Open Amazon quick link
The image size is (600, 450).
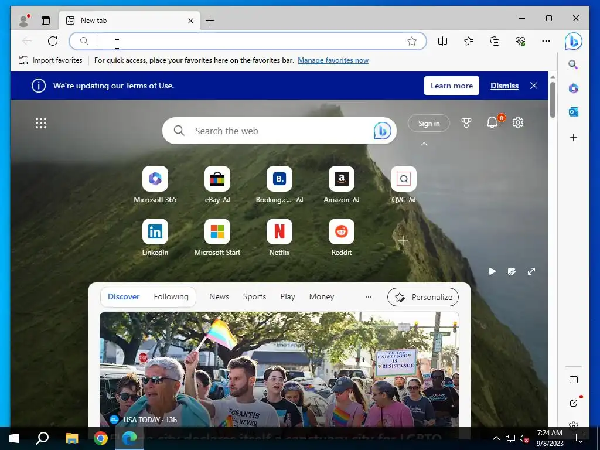pyautogui.click(x=342, y=185)
